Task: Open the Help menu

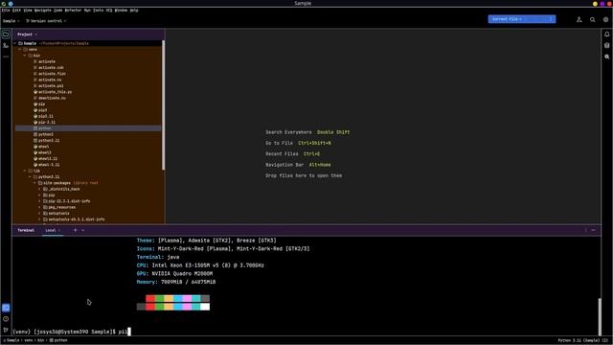Action: click(134, 11)
